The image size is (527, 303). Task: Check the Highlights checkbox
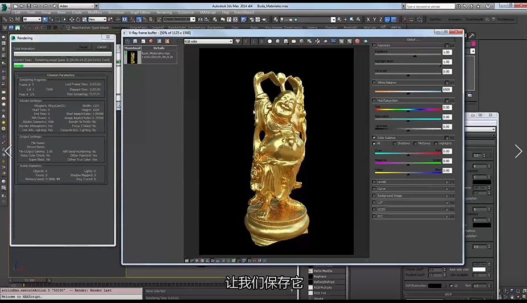(436, 143)
